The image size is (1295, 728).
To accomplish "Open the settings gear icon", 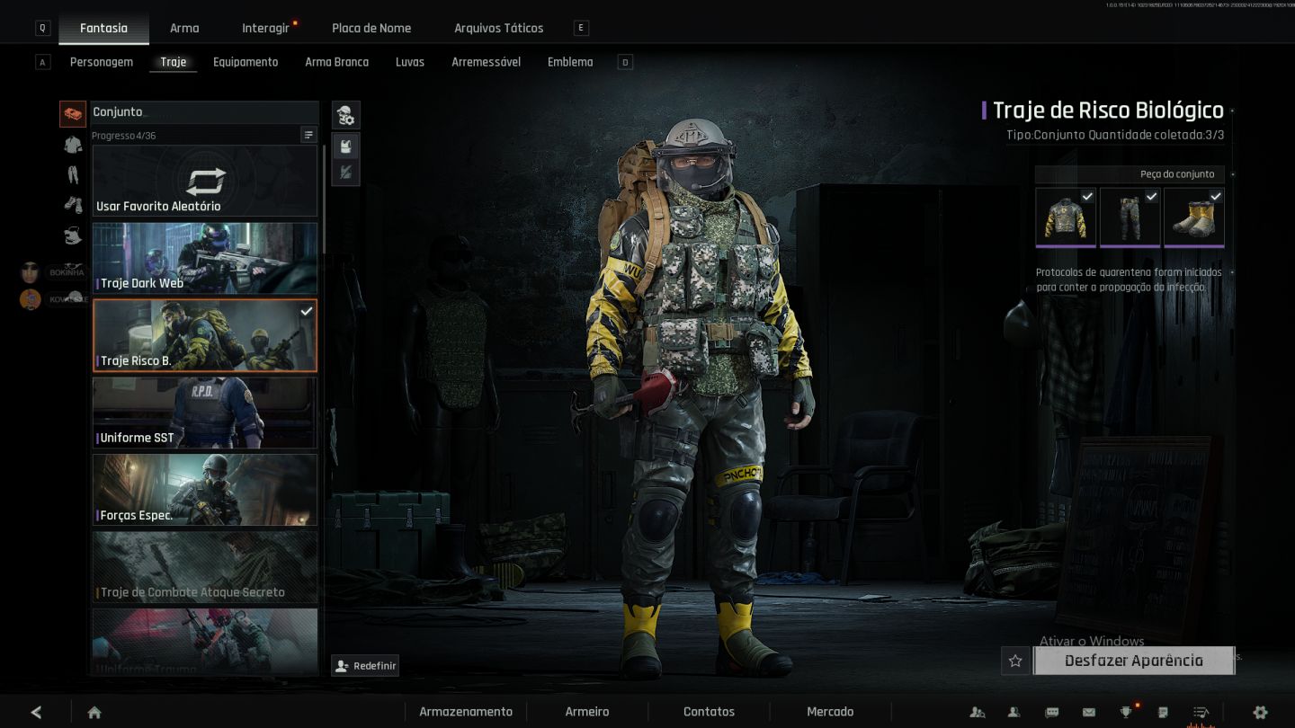I will 1260,712.
